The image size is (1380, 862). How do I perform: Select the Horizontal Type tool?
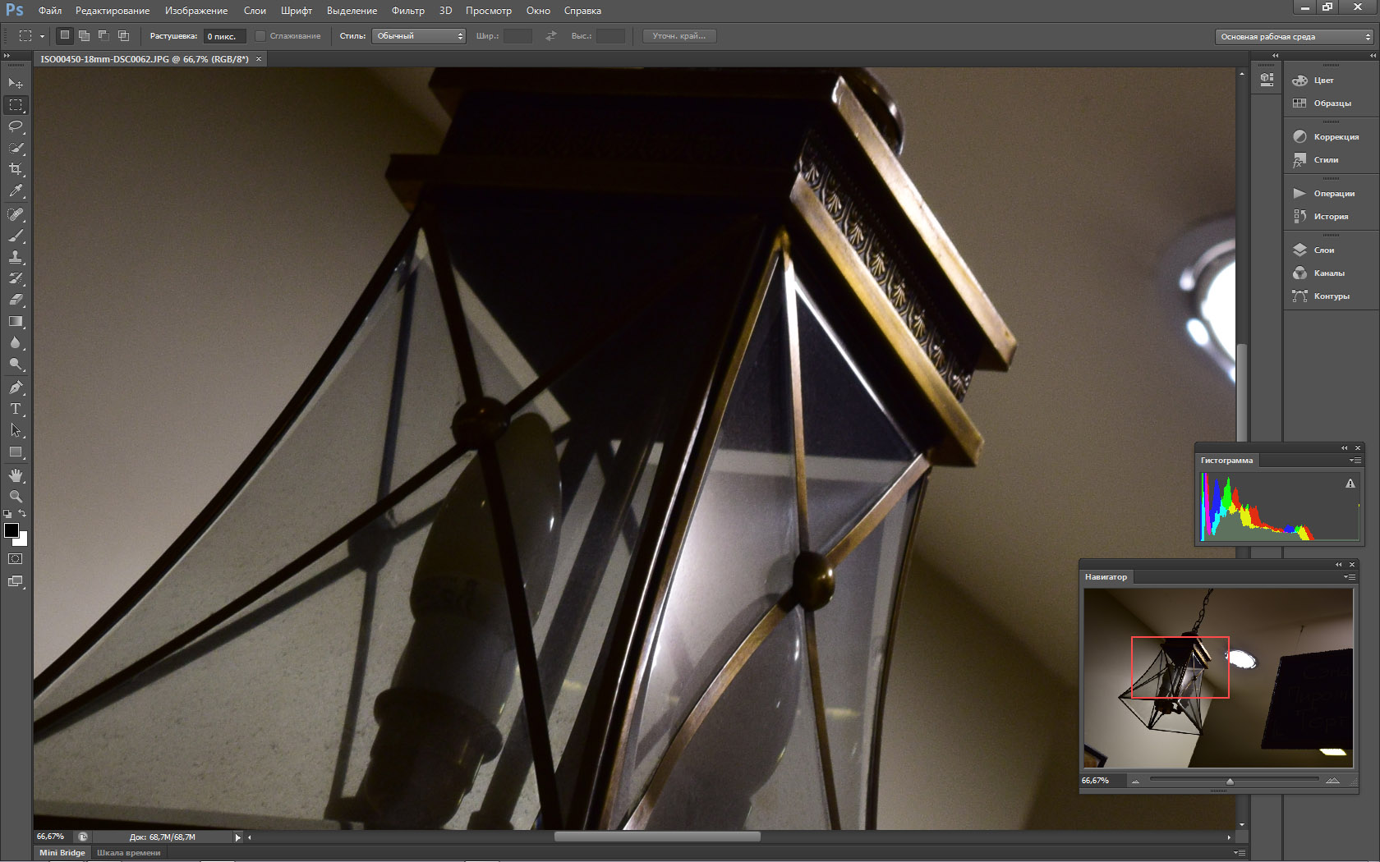[x=16, y=409]
